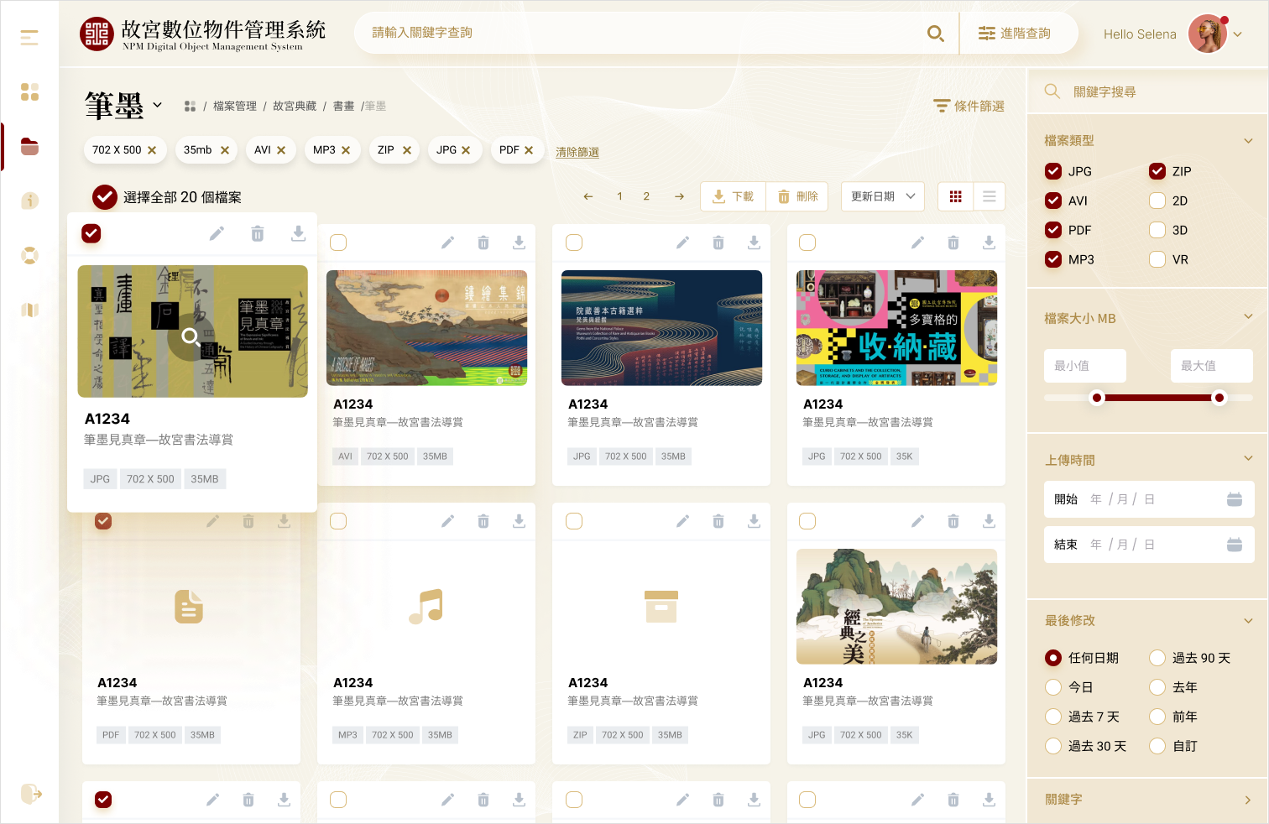Screen dimensions: 1269x824
Task: Click the minimum file size slider handle
Action: click(x=1097, y=398)
